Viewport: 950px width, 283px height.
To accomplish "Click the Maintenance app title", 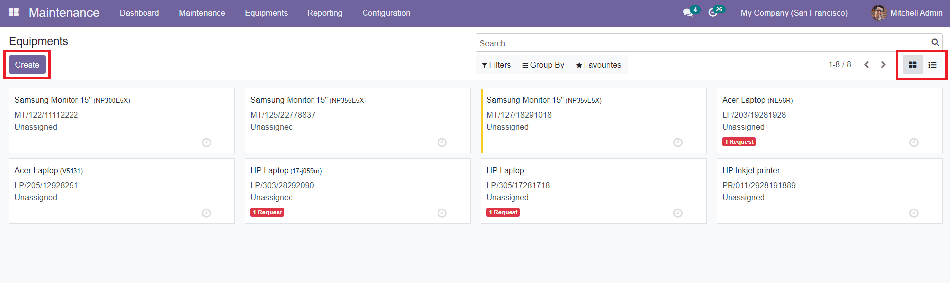I will coord(64,12).
